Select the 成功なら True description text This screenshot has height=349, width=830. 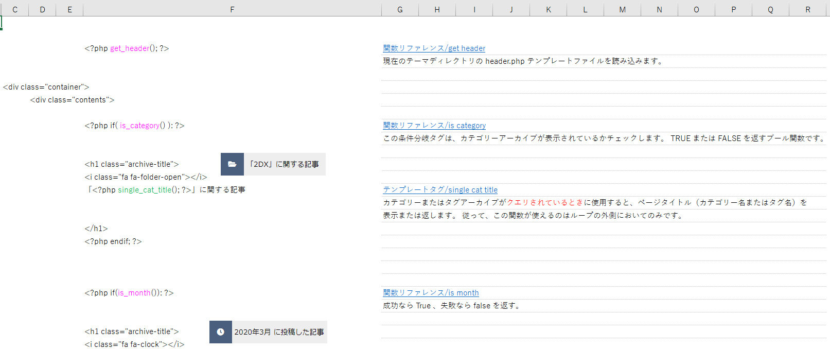[452, 306]
